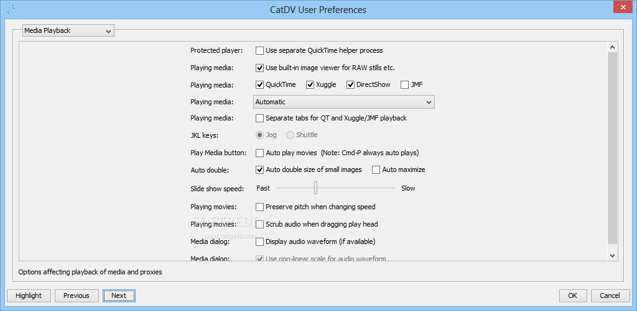Select the Shuttle radio button
637x311 pixels.
click(x=291, y=135)
